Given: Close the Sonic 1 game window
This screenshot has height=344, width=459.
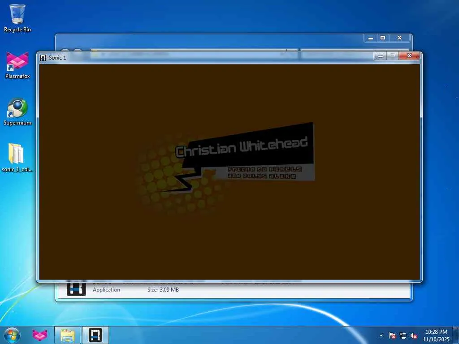Looking at the screenshot, I should [x=409, y=56].
